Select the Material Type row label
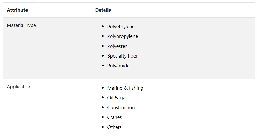Viewport: 257px width, 140px height. tap(21, 25)
